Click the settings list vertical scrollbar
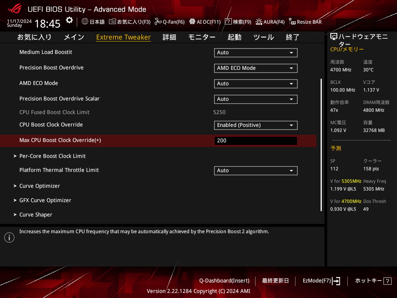The height and width of the screenshot is (298, 397). 321,145
